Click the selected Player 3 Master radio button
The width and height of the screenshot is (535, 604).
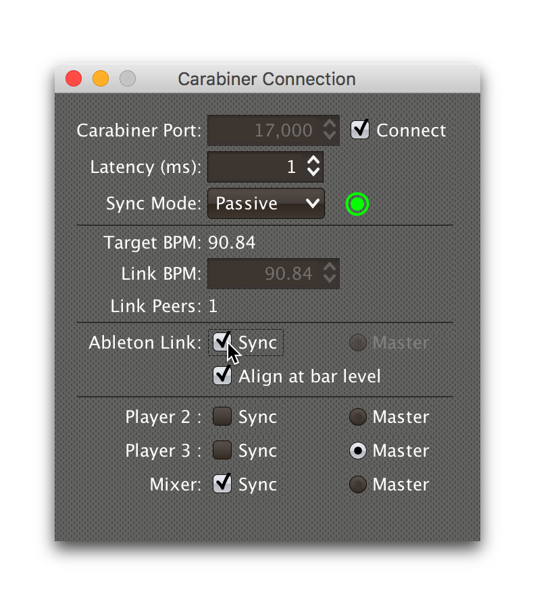pyautogui.click(x=357, y=451)
